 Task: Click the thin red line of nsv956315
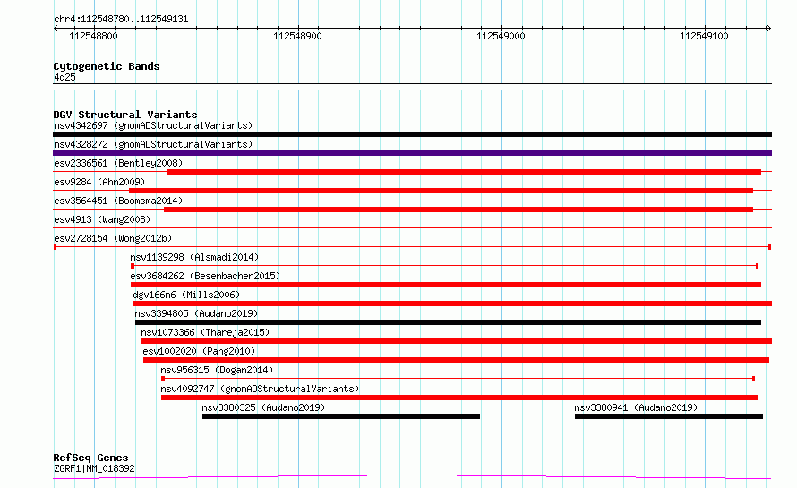458,378
